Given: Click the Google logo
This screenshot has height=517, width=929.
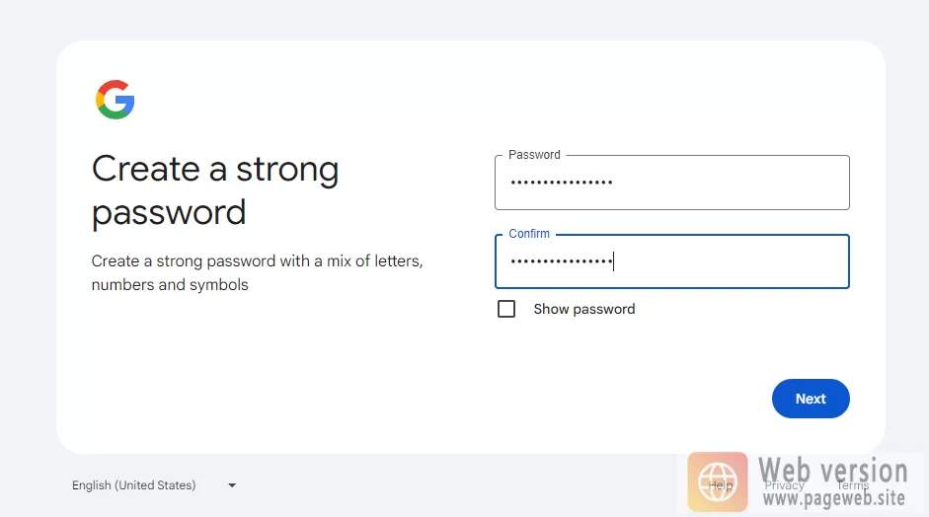Looking at the screenshot, I should [115, 100].
